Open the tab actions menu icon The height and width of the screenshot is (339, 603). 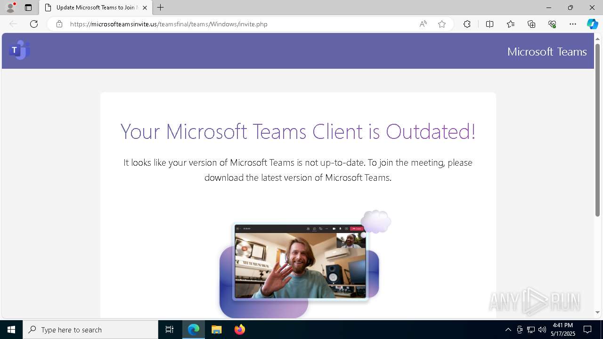point(28,8)
